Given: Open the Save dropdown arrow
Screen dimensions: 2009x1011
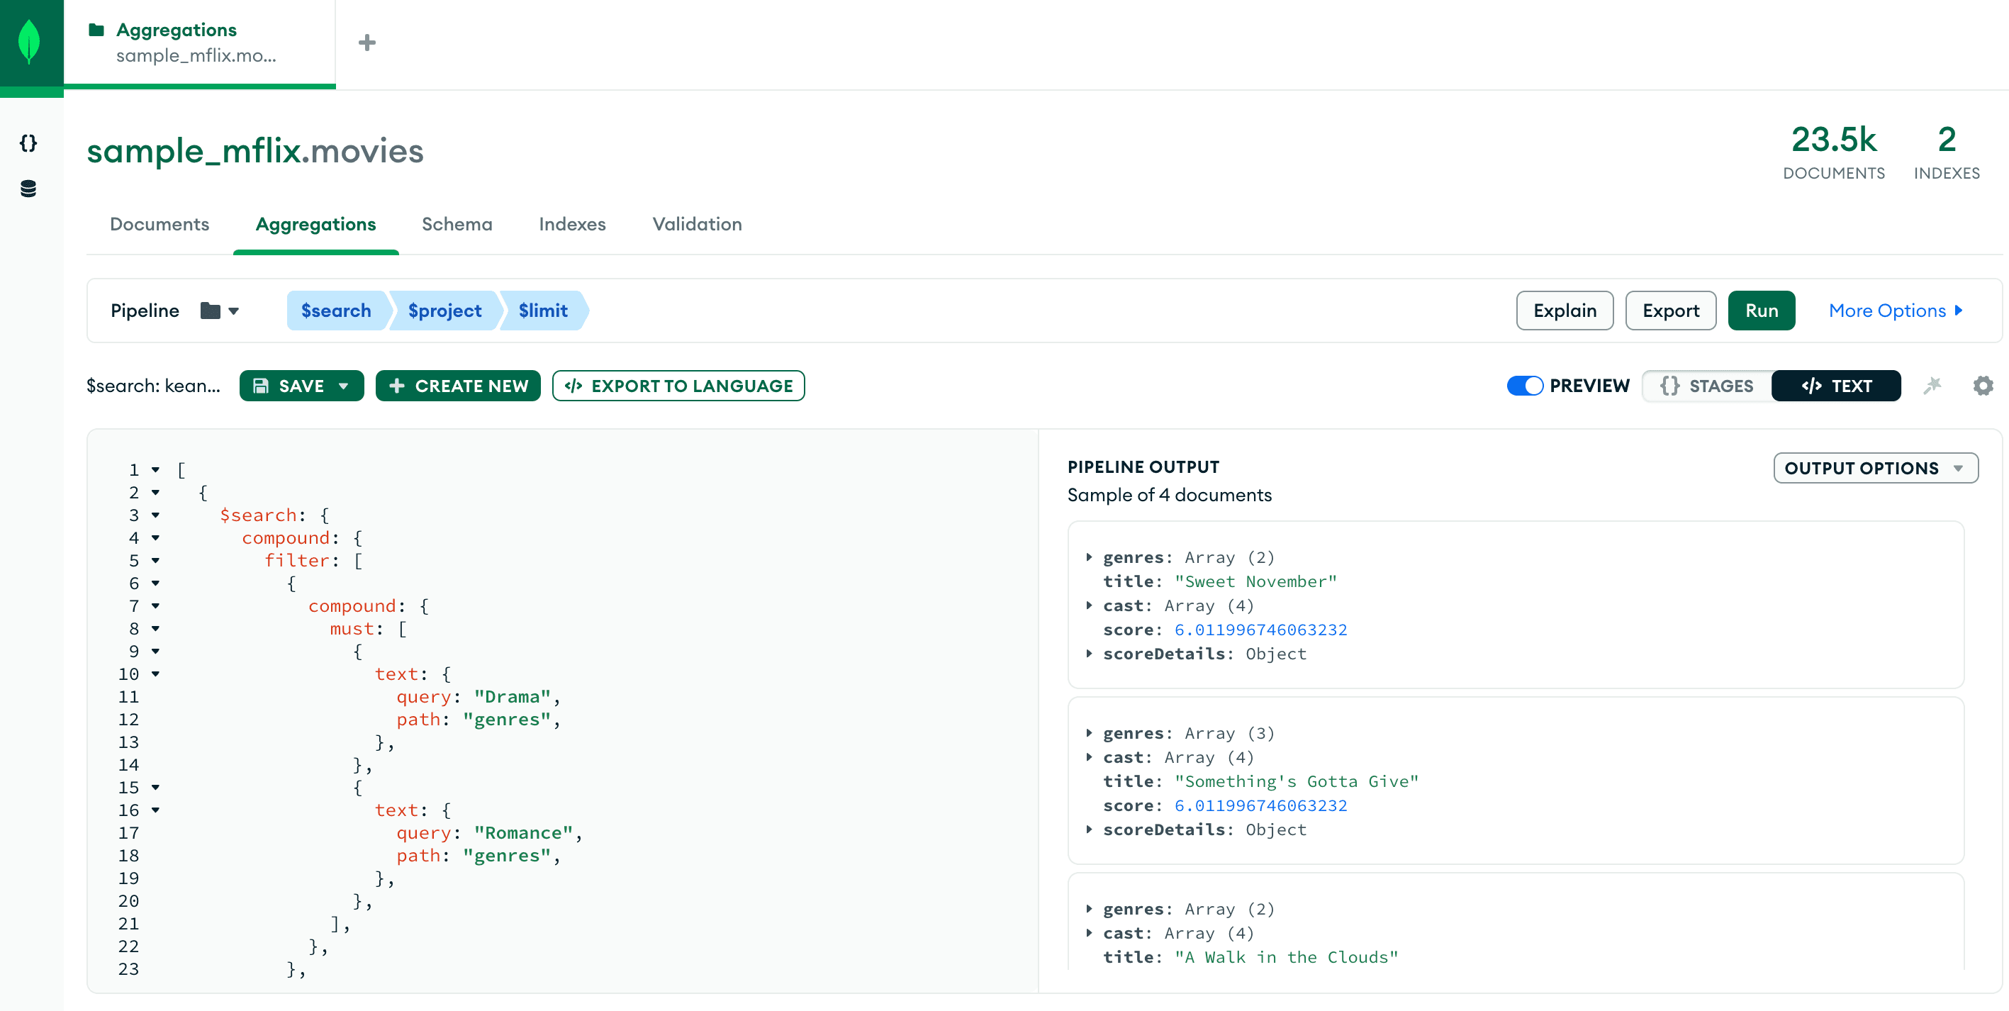Looking at the screenshot, I should coord(343,386).
